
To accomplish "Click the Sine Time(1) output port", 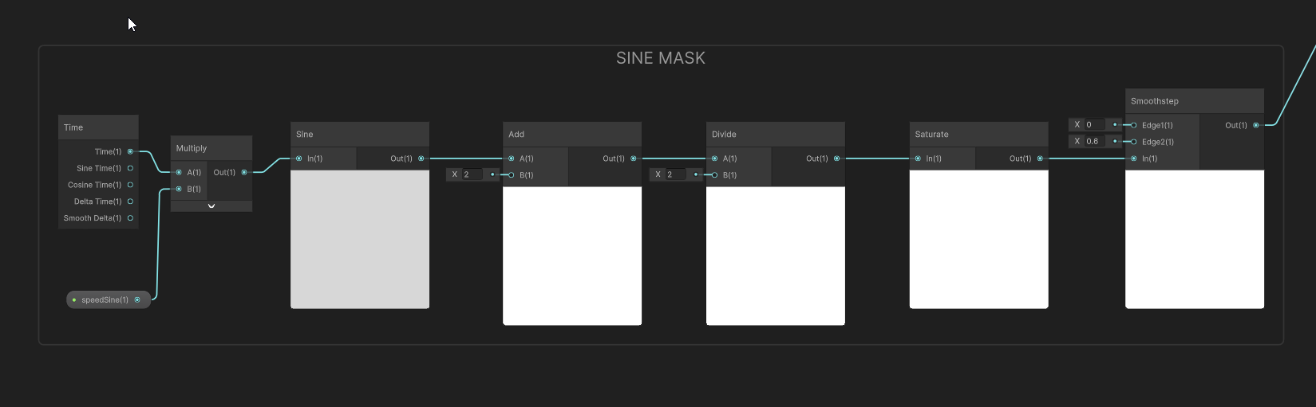I will (130, 168).
